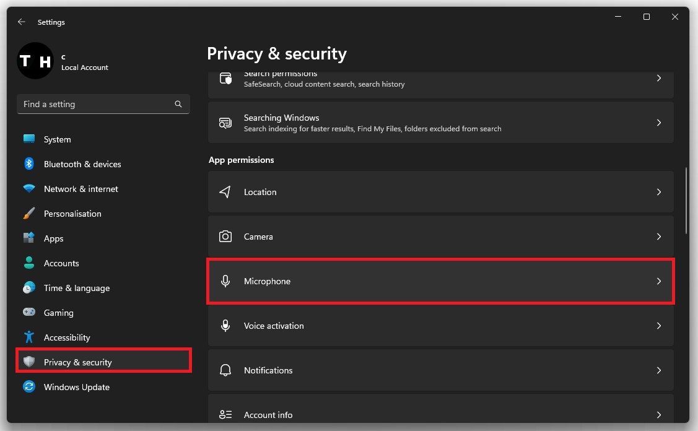Viewport: 698px width, 431px height.
Task: Open Searching Windows label
Action: (281, 118)
